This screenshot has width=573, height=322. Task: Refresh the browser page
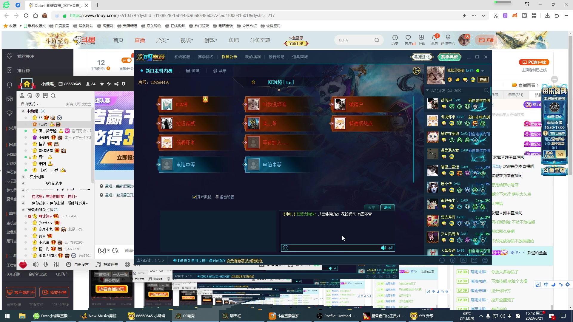26,16
